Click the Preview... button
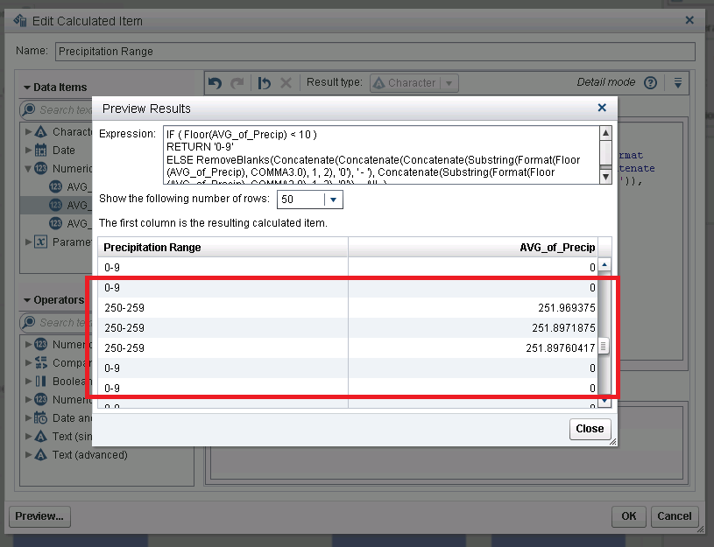 click(39, 516)
